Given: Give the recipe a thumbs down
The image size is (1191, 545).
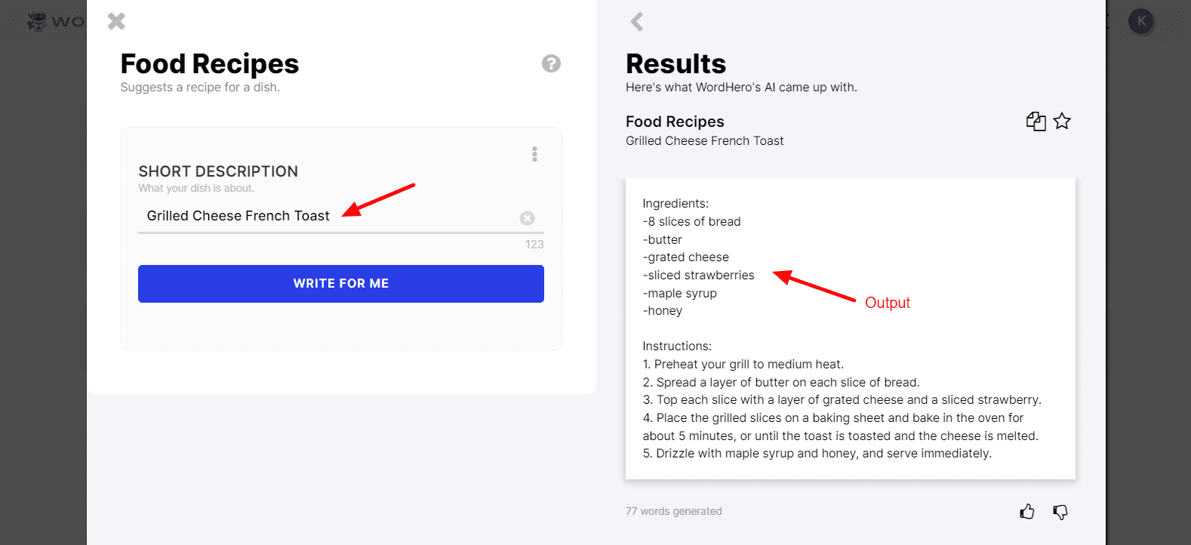Looking at the screenshot, I should [1060, 512].
